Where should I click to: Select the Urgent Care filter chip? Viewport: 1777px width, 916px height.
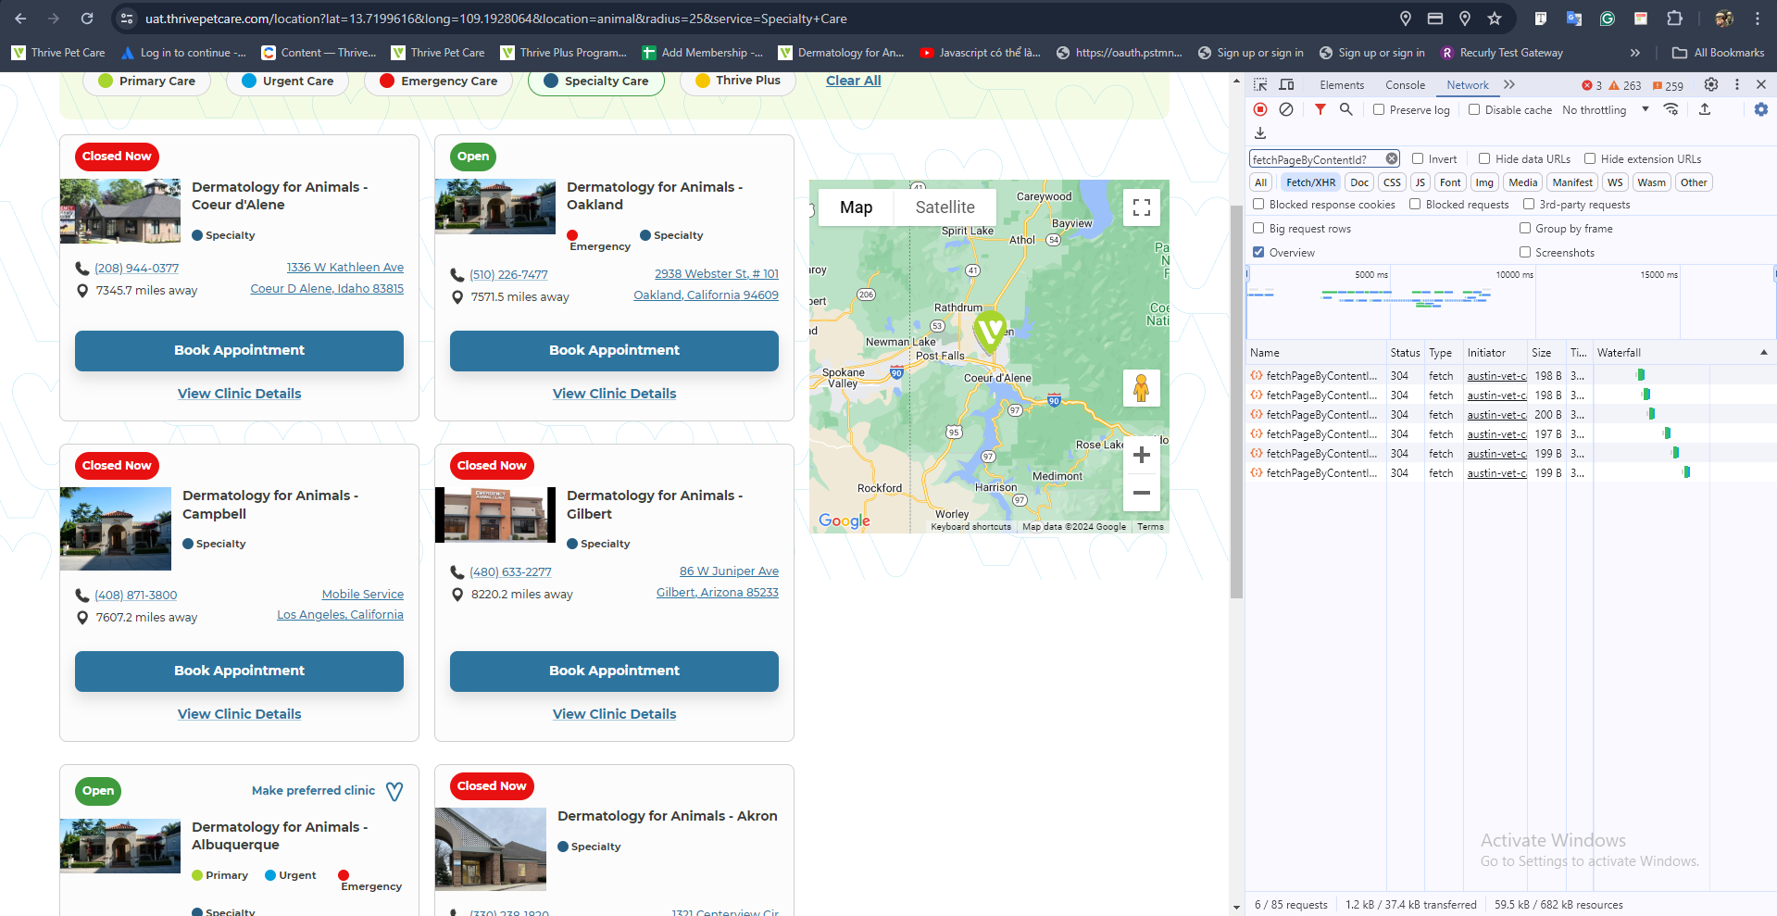287,81
